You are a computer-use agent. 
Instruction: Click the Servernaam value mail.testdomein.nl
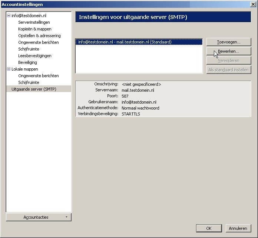(x=138, y=90)
